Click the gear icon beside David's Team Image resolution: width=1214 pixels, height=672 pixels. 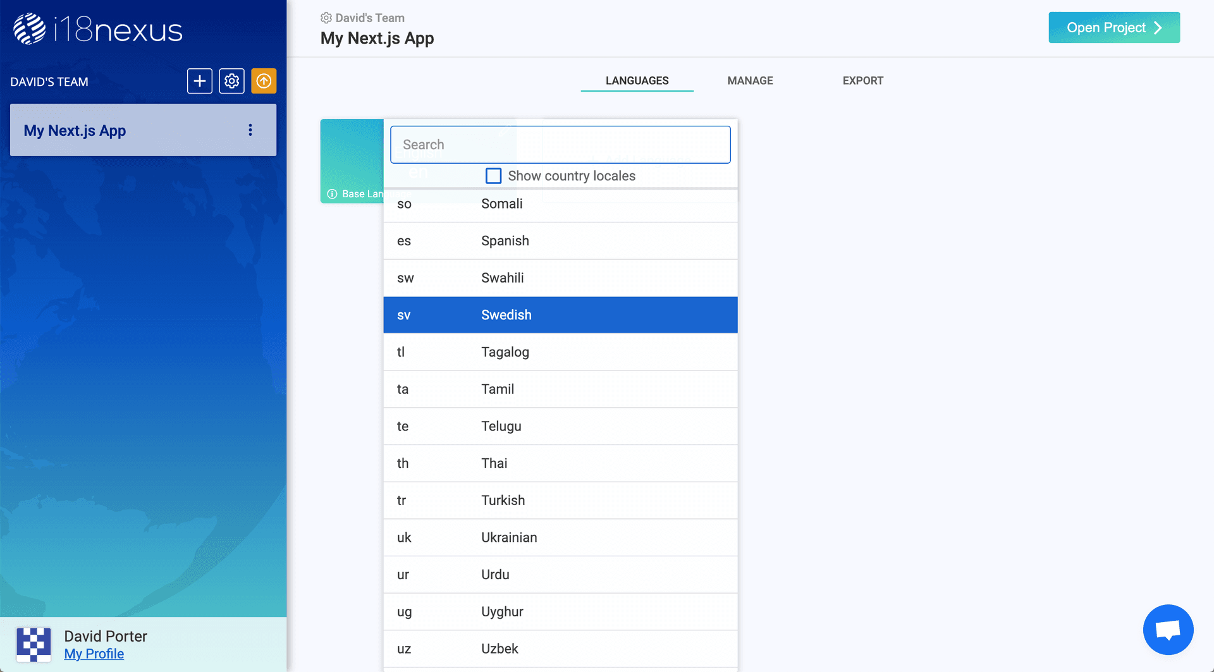pos(326,18)
